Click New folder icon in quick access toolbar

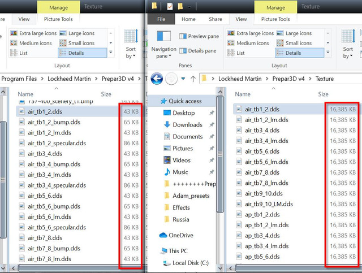180,6
